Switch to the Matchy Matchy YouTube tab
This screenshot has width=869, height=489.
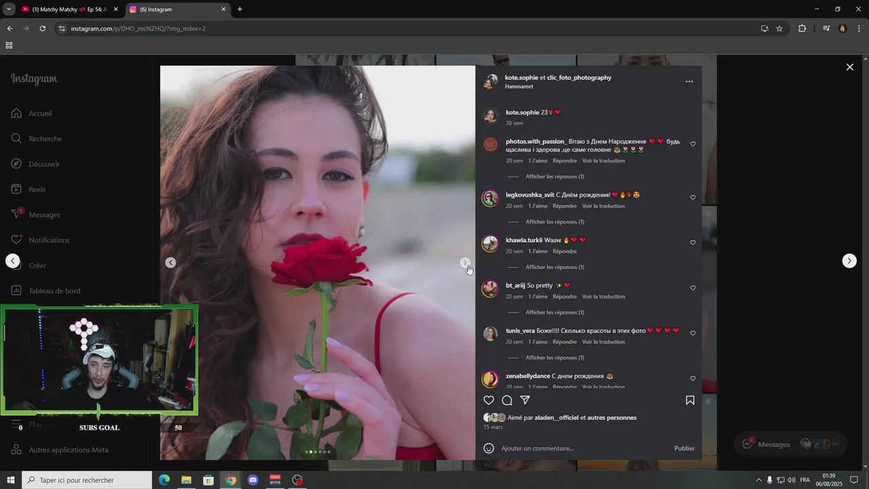pos(69,10)
